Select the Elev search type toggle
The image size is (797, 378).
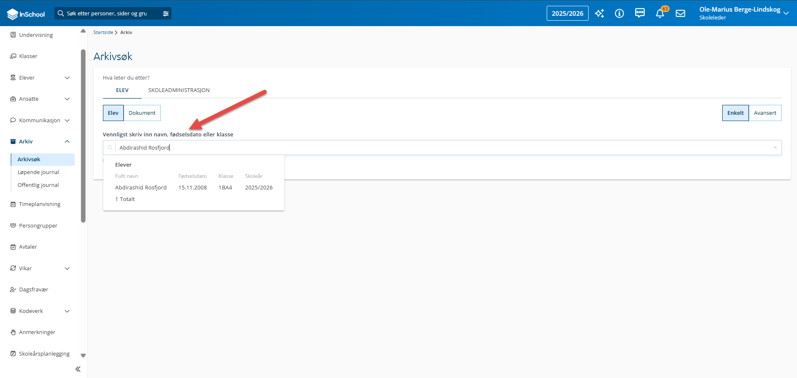113,113
